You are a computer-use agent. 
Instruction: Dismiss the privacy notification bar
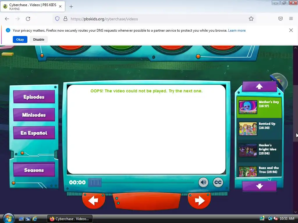pyautogui.click(x=291, y=30)
